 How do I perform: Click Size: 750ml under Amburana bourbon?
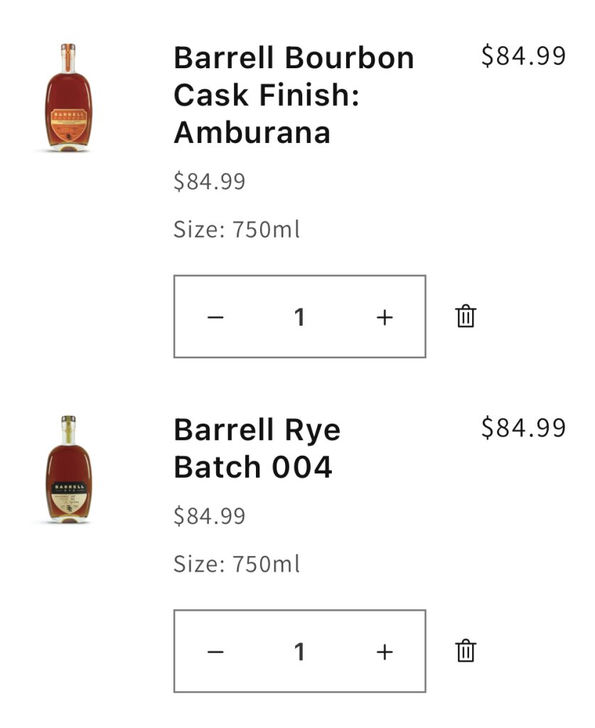[x=237, y=230]
